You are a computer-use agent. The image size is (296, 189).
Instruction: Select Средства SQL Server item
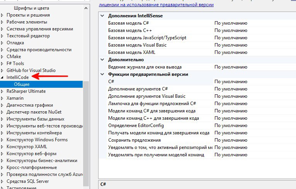[27, 181]
